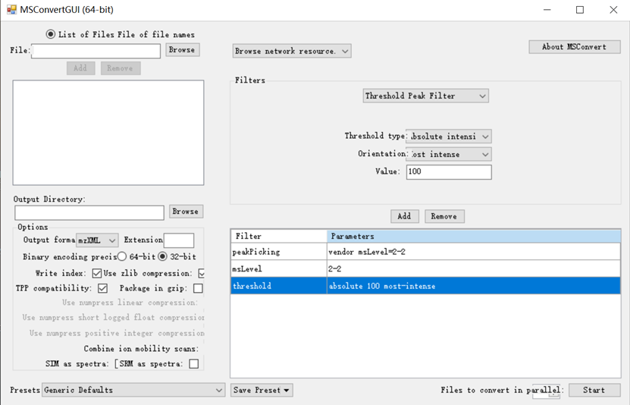Click the MSConvertGUI app icon in title bar

(11, 10)
